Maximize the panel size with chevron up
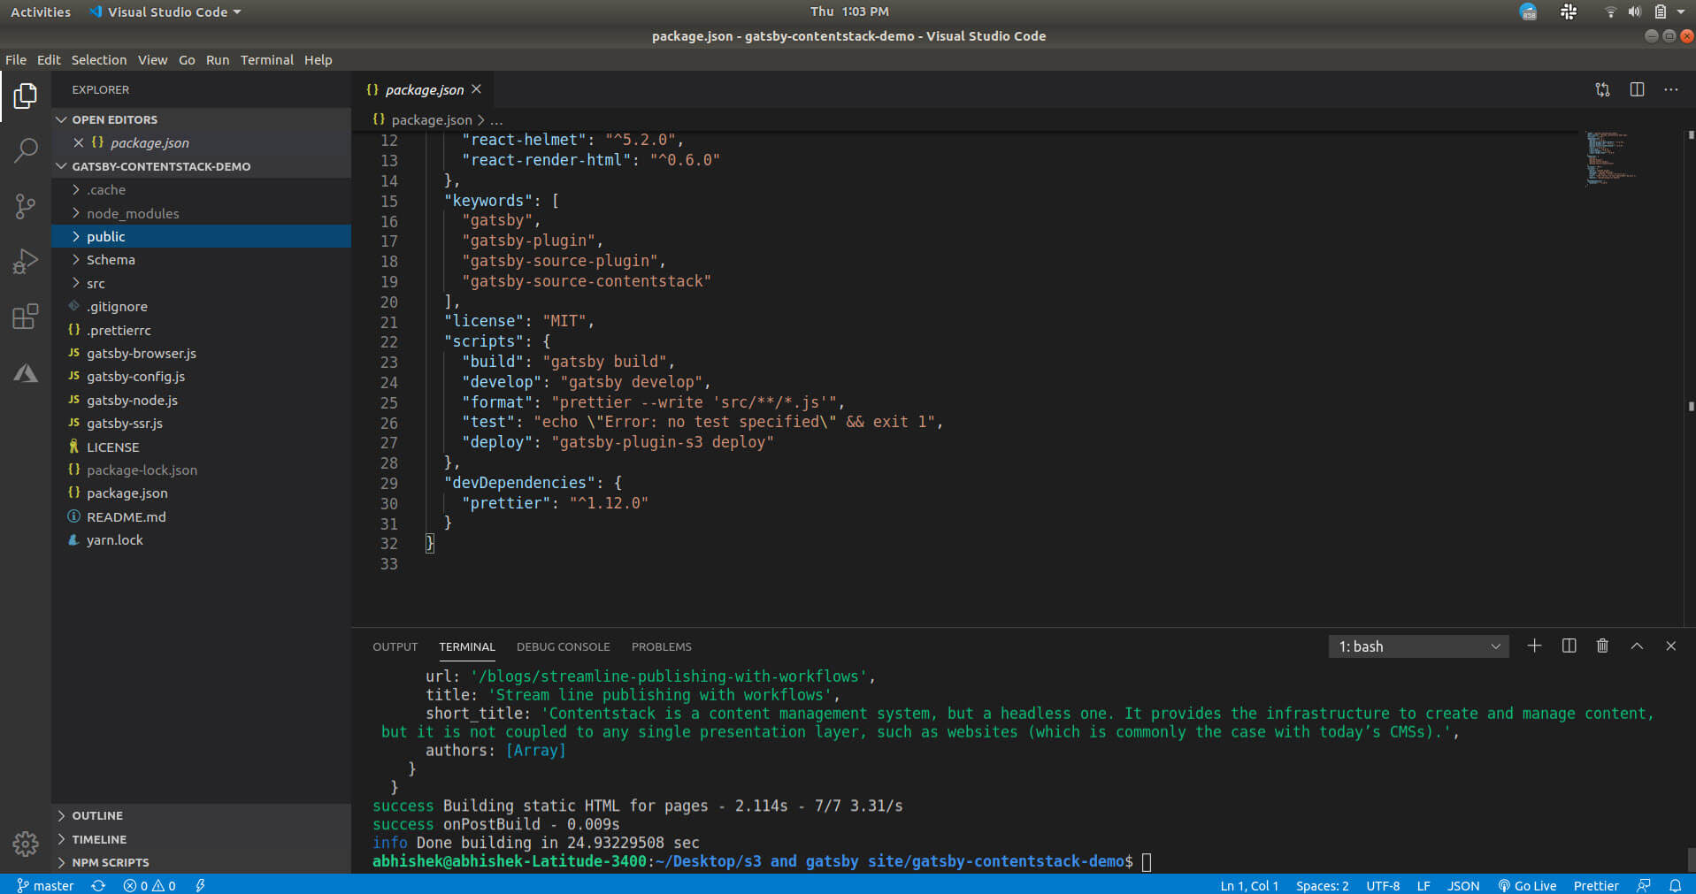Viewport: 1696px width, 894px height. (x=1637, y=646)
